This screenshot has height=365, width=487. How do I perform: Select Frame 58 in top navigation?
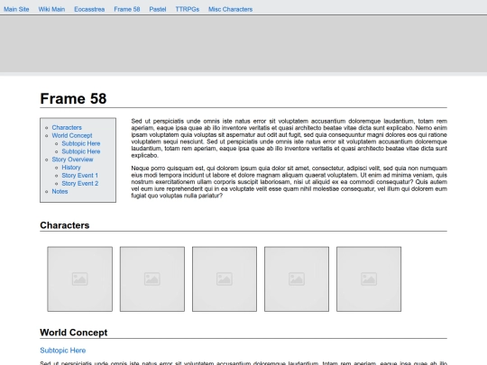pyautogui.click(x=127, y=9)
